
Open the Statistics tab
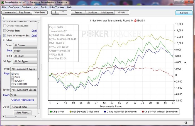click(x=93, y=13)
